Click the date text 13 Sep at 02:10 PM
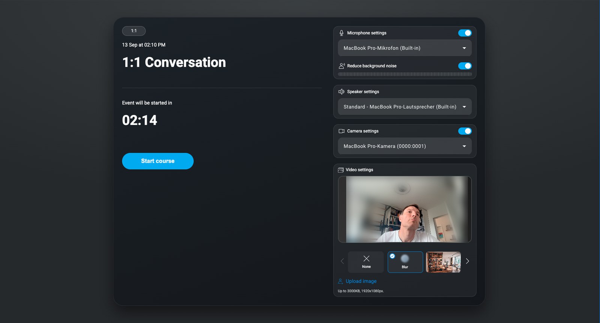The width and height of the screenshot is (600, 323). click(x=144, y=45)
